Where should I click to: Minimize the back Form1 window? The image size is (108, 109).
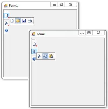54,5
